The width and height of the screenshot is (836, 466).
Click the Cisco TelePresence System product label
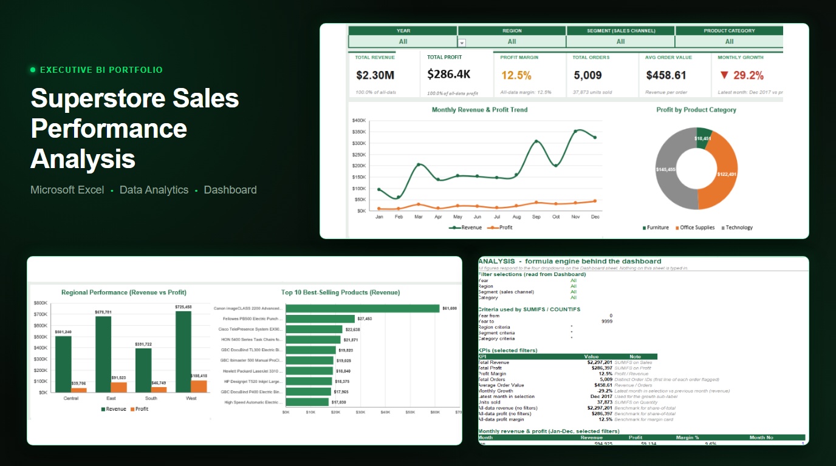pos(250,329)
